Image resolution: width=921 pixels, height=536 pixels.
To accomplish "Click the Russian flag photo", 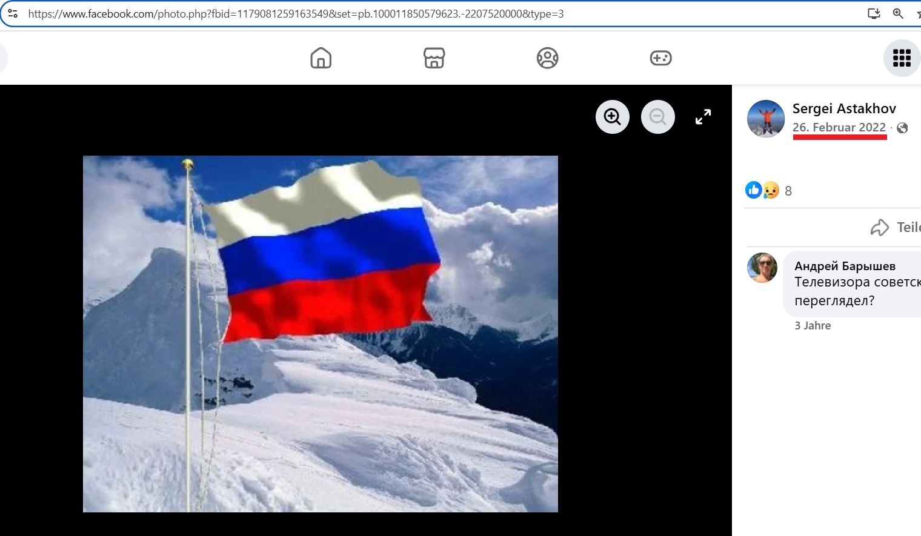I will (x=320, y=334).
